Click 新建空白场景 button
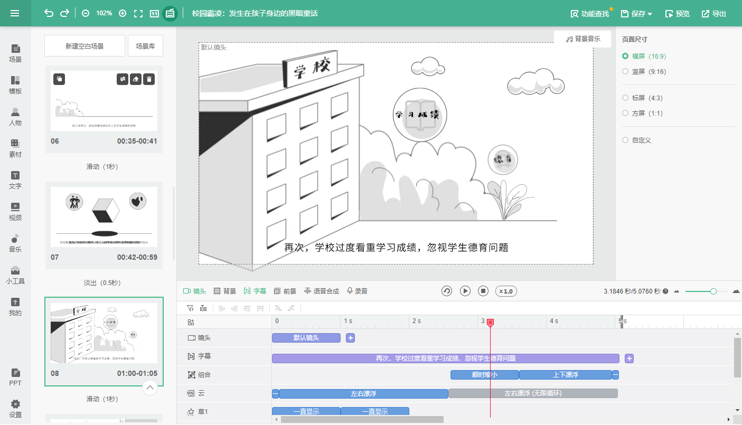The height and width of the screenshot is (425, 742). 84,46
